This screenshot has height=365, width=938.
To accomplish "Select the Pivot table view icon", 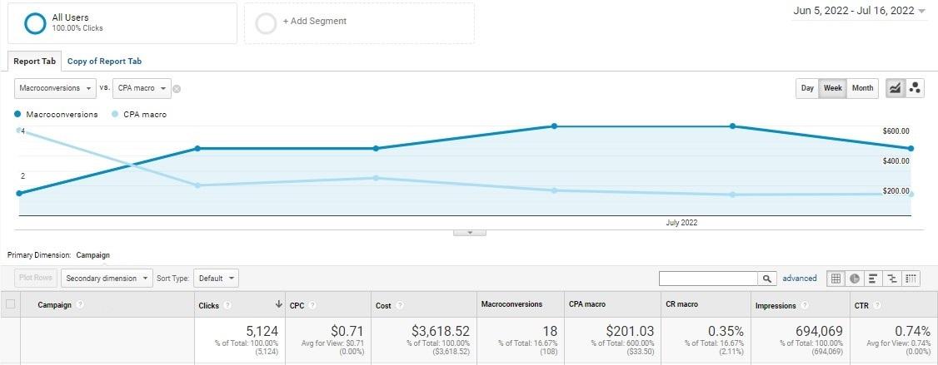I will (911, 279).
